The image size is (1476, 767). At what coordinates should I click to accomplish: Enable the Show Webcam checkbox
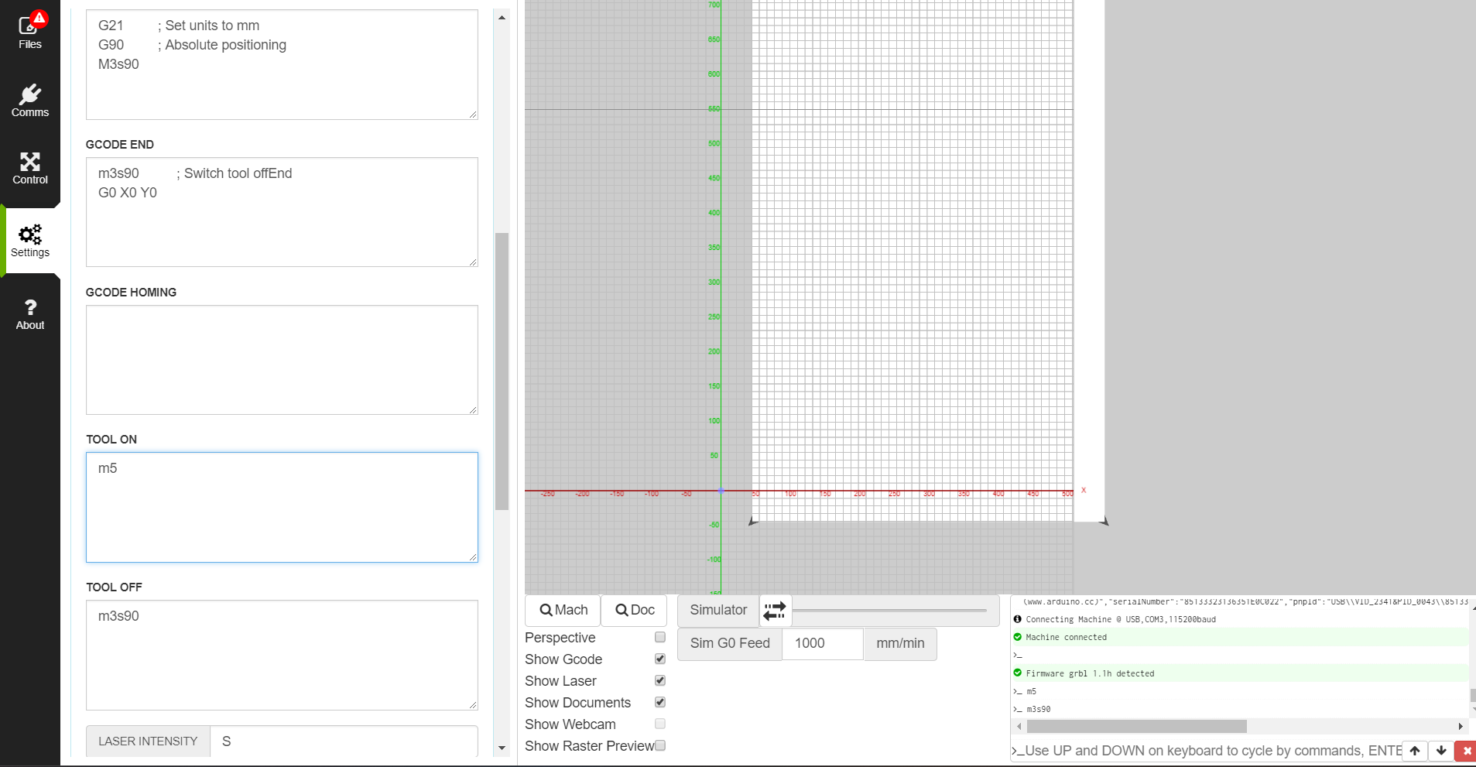[660, 724]
